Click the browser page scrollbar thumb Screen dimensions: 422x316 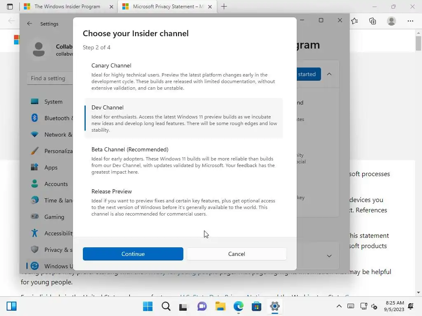click(418, 43)
